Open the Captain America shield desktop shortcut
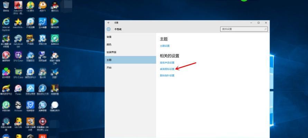The width and height of the screenshot is (308, 138). point(43,121)
